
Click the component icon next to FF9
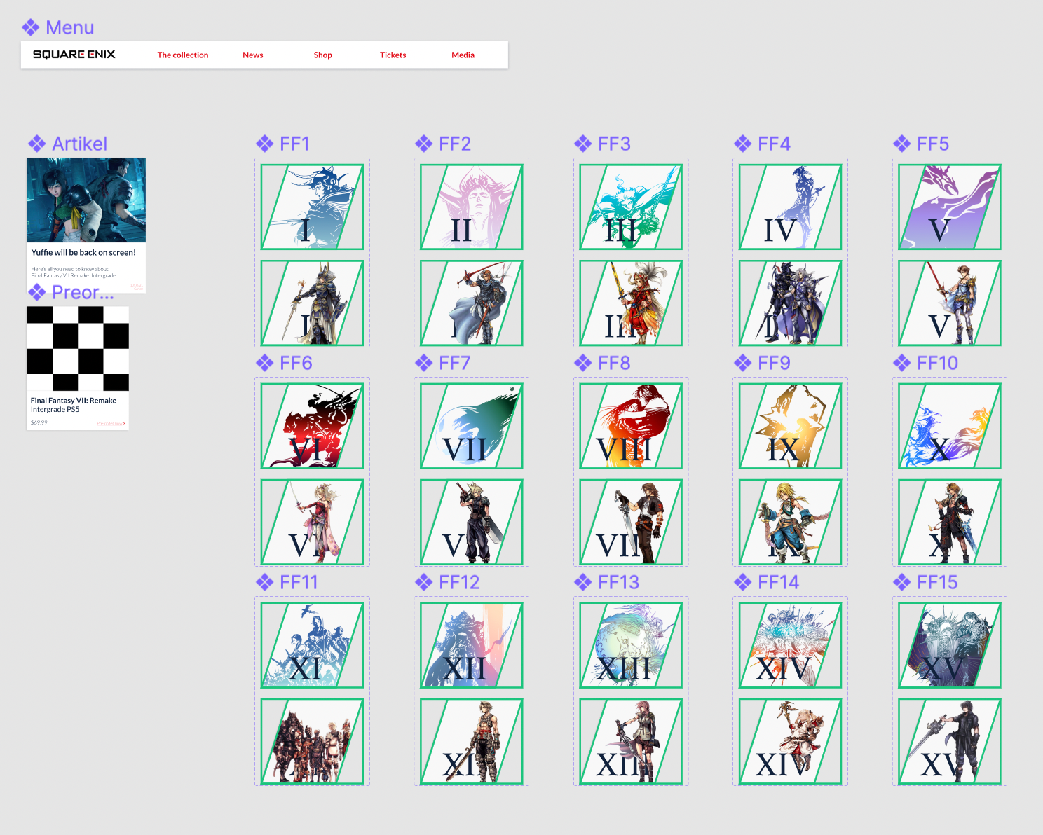coord(742,363)
